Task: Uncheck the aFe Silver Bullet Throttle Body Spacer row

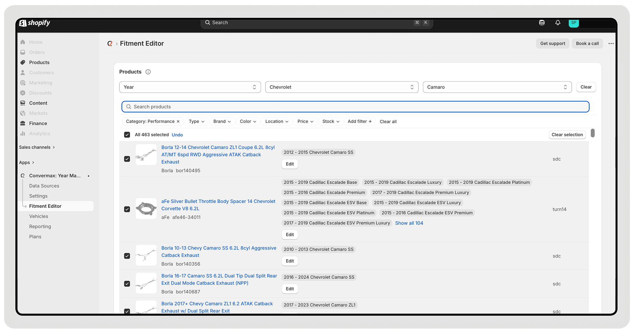Action: click(127, 209)
